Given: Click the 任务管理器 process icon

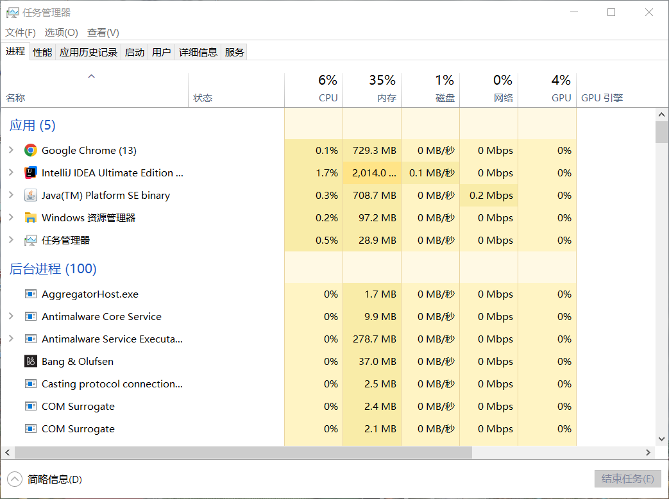Looking at the screenshot, I should [x=30, y=241].
